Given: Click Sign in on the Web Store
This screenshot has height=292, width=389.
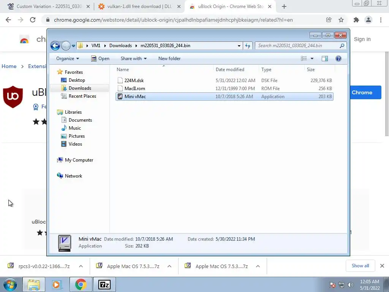Looking at the screenshot, I should [362, 39].
